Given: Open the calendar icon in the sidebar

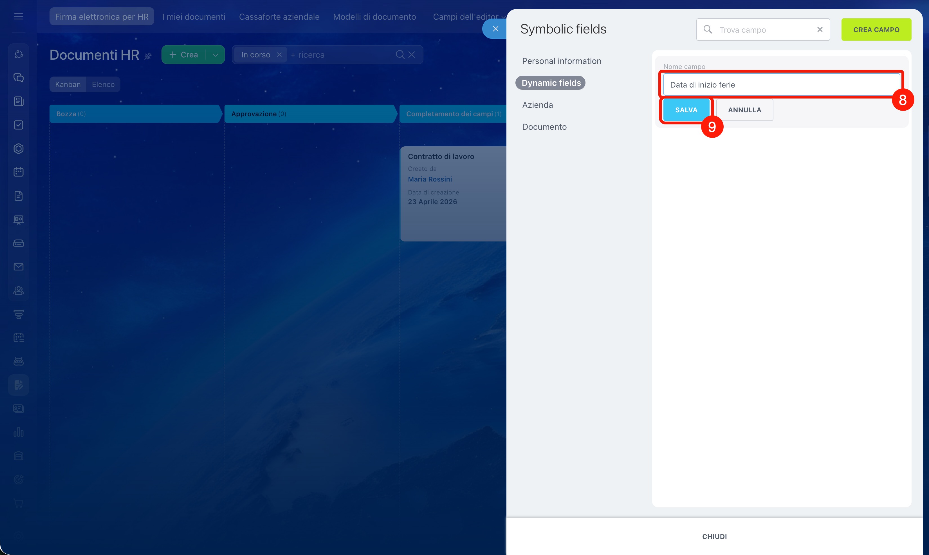Looking at the screenshot, I should 18,172.
